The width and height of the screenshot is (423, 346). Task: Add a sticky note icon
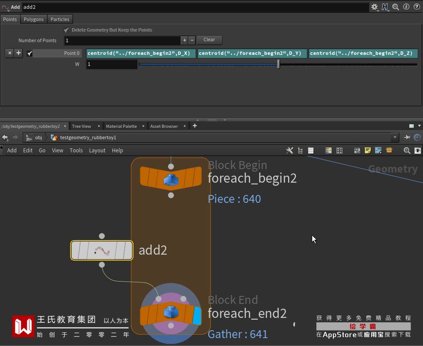tap(368, 150)
